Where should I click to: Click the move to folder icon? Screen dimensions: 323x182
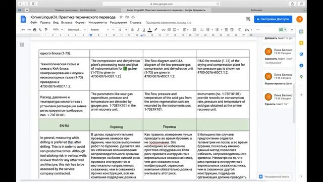127,17
